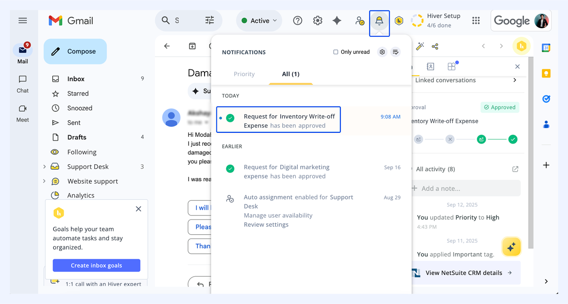
Task: Open Google Keep side panel icon
Action: [x=546, y=73]
